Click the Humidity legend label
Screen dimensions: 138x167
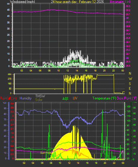[25, 98]
